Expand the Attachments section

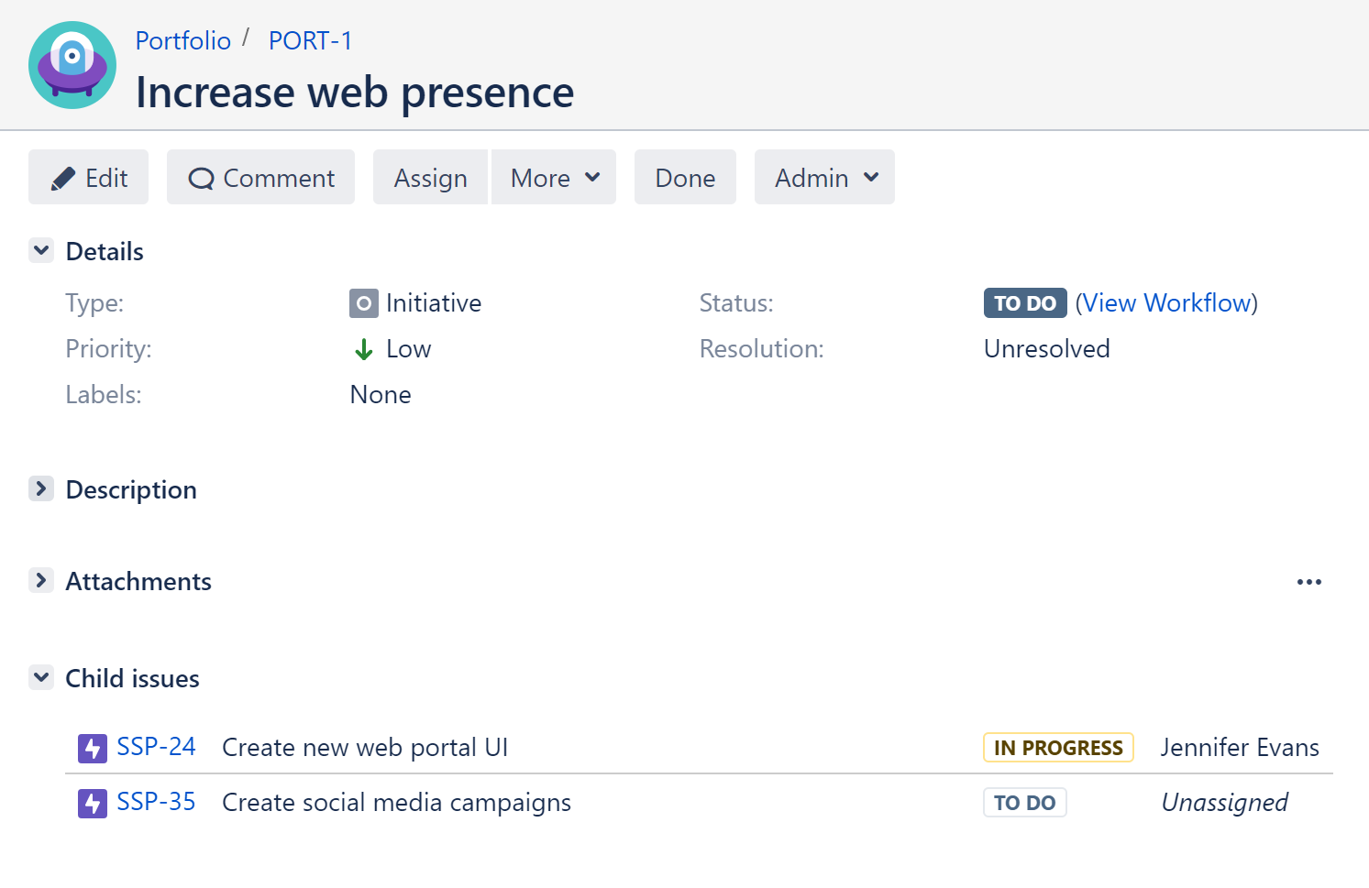point(41,580)
